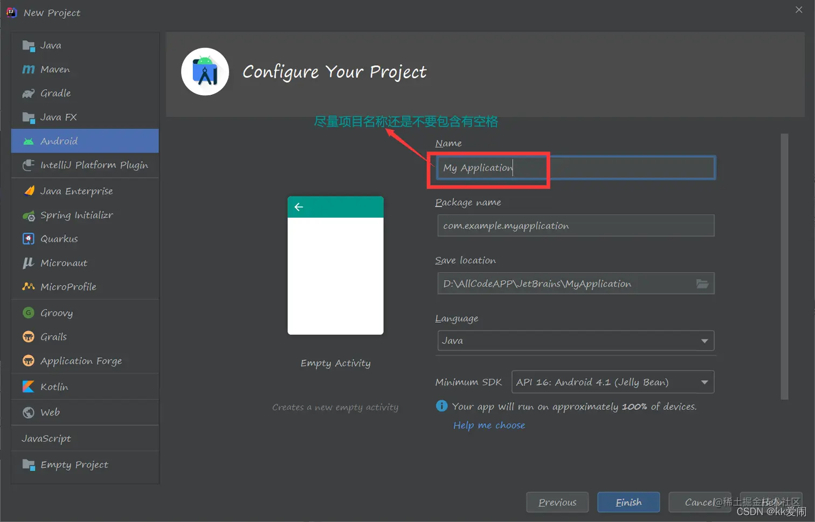Click the Spring Initializr icon
The width and height of the screenshot is (815, 522).
click(x=29, y=215)
